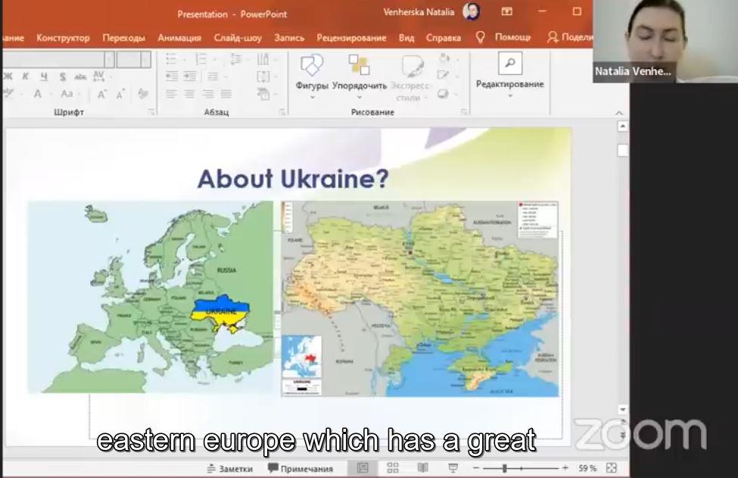The width and height of the screenshot is (738, 478).
Task: Select the Слайд-шоу tab
Action: pyautogui.click(x=238, y=38)
